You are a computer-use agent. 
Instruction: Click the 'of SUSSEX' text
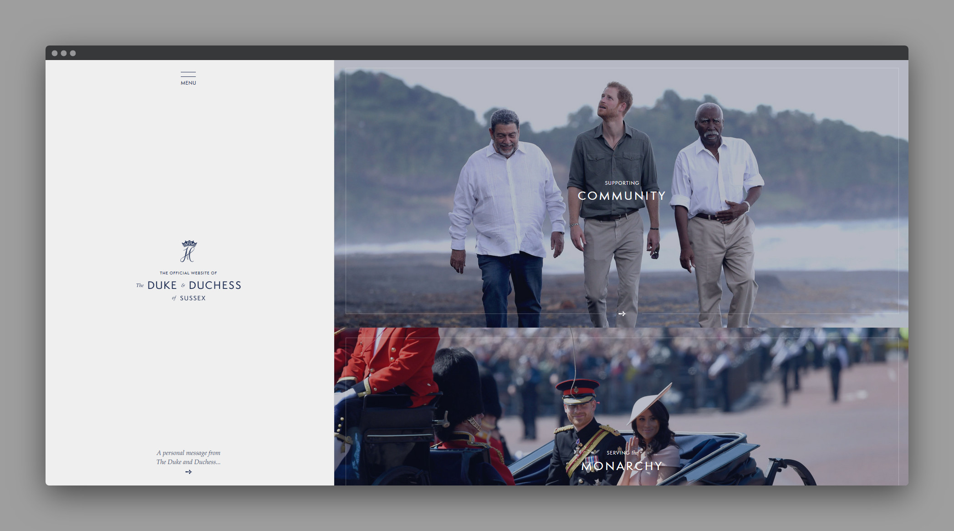tap(189, 298)
